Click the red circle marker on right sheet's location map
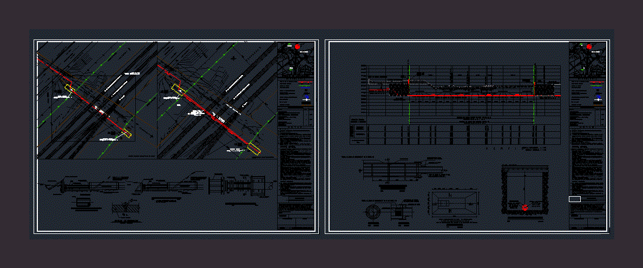Image resolution: width=643 pixels, height=268 pixels. coord(589,46)
